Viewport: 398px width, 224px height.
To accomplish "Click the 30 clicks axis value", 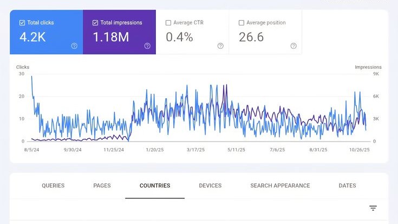I will (22, 74).
